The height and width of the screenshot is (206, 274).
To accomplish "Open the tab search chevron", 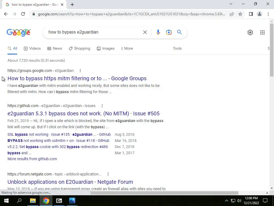I will 231,4.
